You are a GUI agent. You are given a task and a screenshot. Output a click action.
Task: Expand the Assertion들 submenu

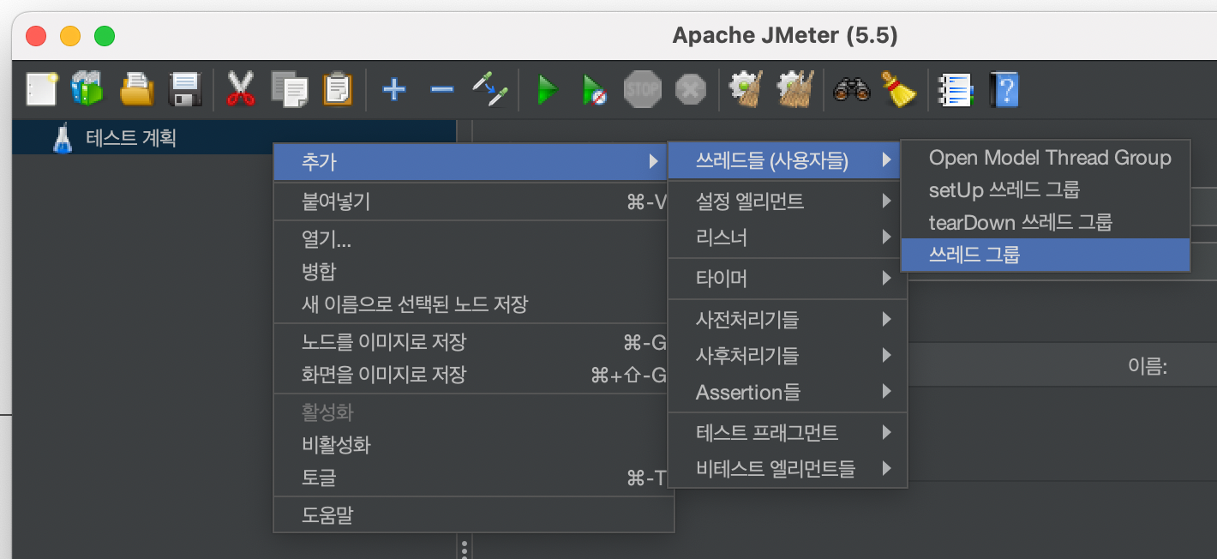(787, 392)
